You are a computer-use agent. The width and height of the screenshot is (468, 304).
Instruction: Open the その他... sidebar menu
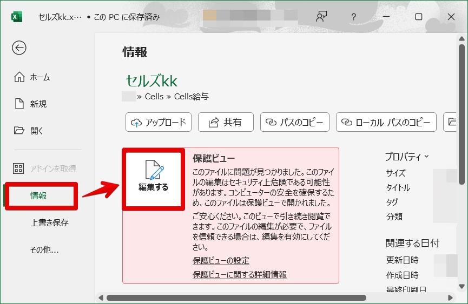click(x=44, y=249)
